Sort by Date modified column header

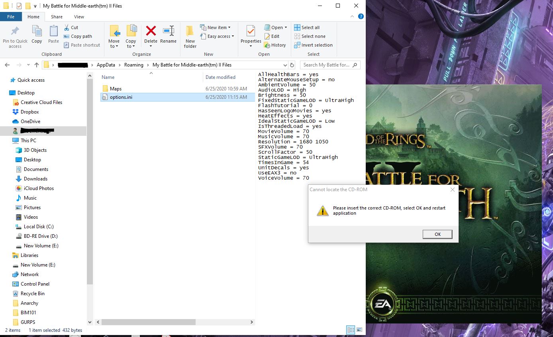click(220, 77)
